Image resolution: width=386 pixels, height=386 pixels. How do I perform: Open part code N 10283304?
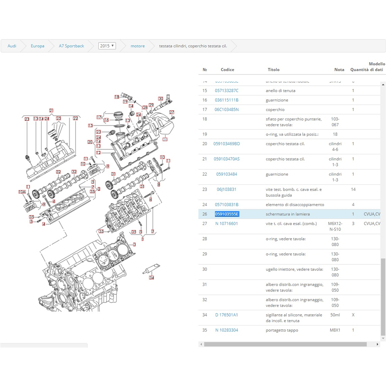pos(227,330)
